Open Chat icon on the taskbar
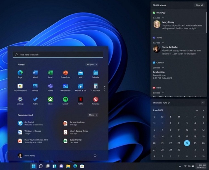Image resolution: width=209 pixels, height=170 pixels. [61, 166]
